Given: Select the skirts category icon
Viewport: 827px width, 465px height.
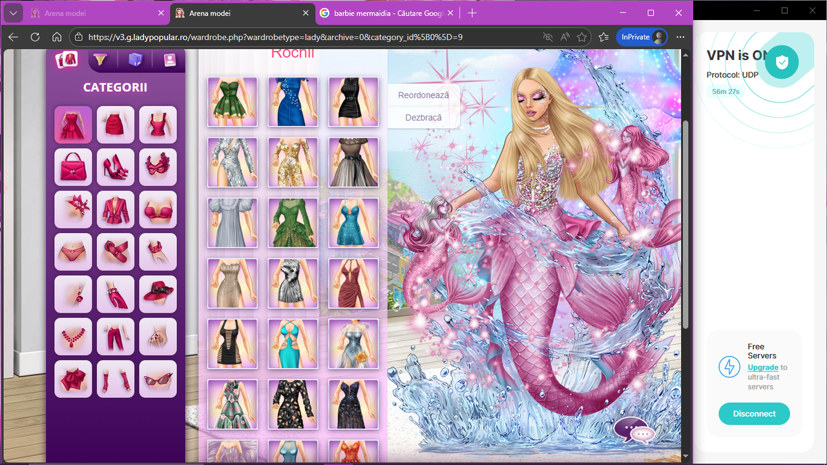Looking at the screenshot, I should [x=116, y=125].
